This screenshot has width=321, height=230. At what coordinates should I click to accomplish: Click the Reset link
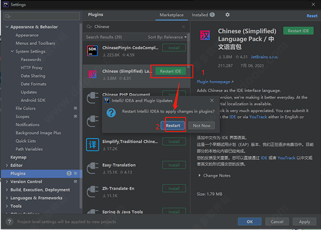click(312, 16)
